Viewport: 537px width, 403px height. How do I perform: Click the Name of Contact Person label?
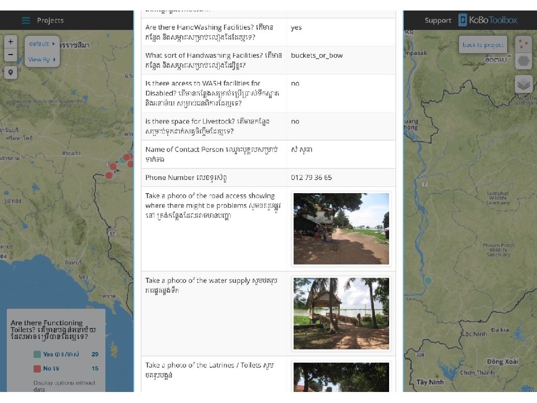pyautogui.click(x=211, y=154)
